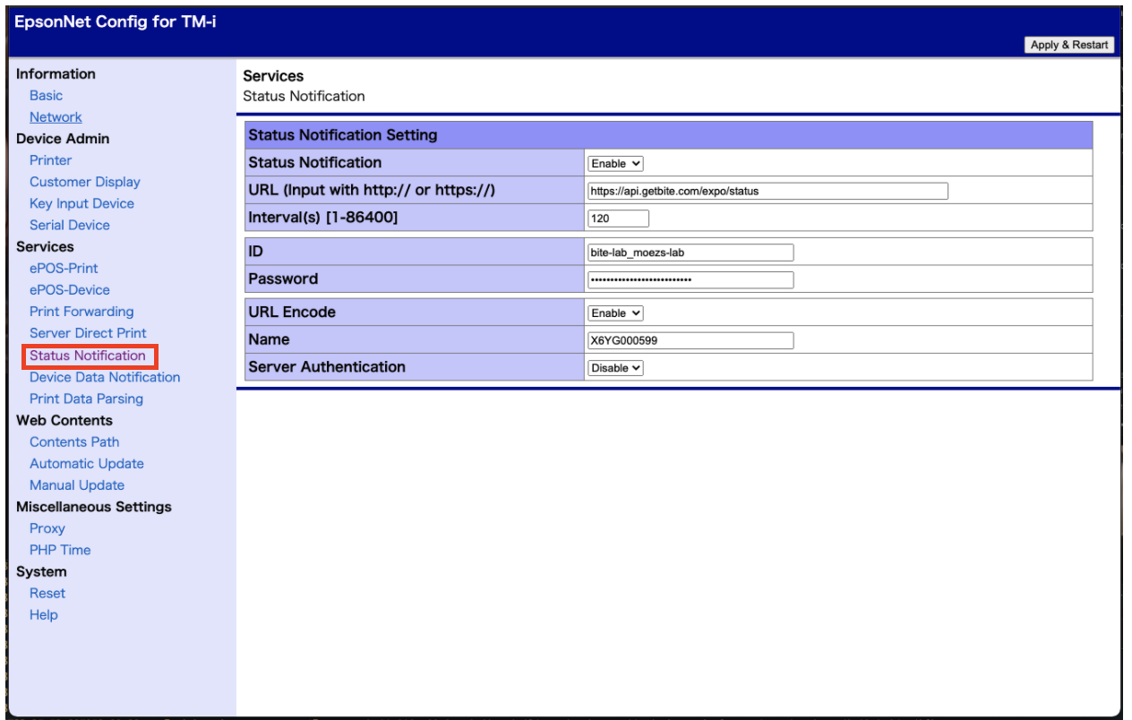Open Proxy settings

pos(47,528)
